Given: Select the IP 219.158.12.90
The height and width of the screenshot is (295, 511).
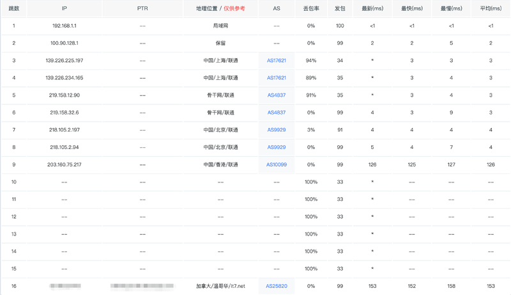Looking at the screenshot, I should click(x=65, y=95).
